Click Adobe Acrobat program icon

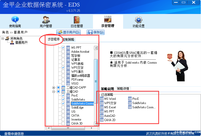point(68,52)
